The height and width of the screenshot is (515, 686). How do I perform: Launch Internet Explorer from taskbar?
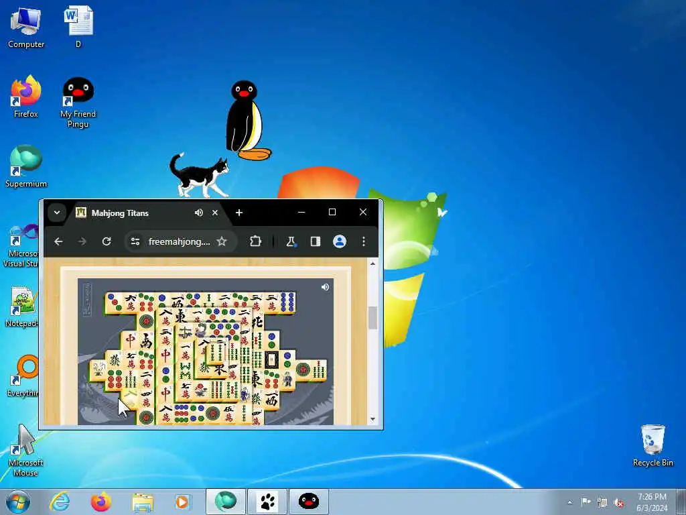[60, 502]
